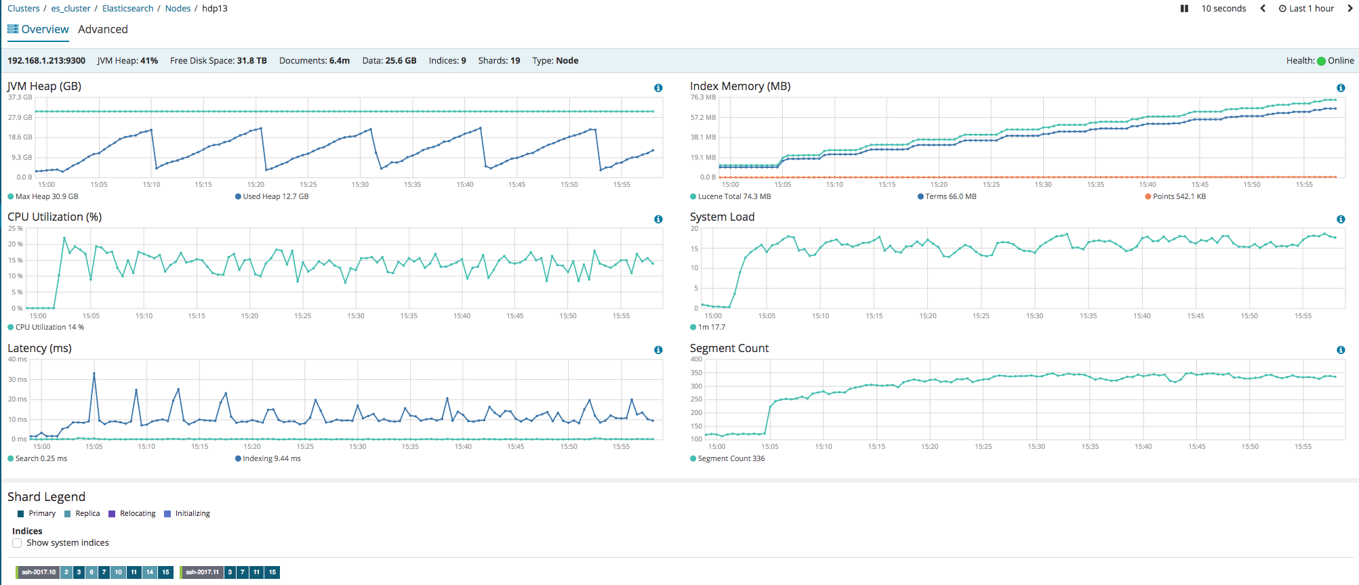Navigate to Clusters breadcrumb link
The height and width of the screenshot is (585, 1359).
tap(24, 9)
